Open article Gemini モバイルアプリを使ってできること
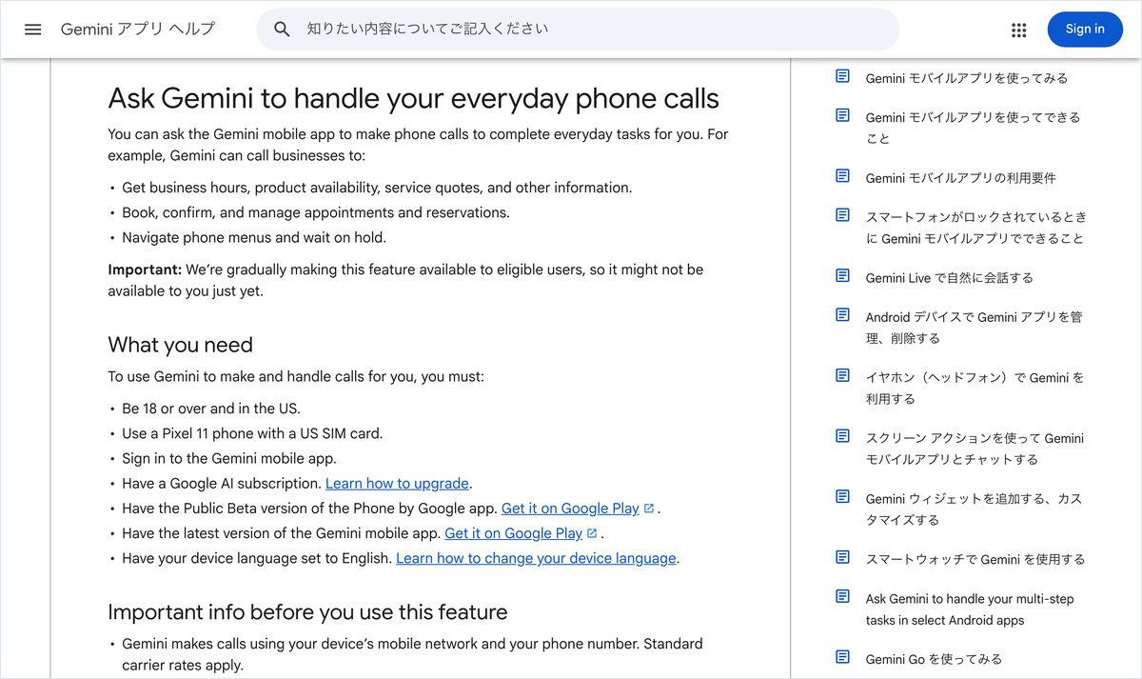This screenshot has width=1142, height=679. pos(974,128)
